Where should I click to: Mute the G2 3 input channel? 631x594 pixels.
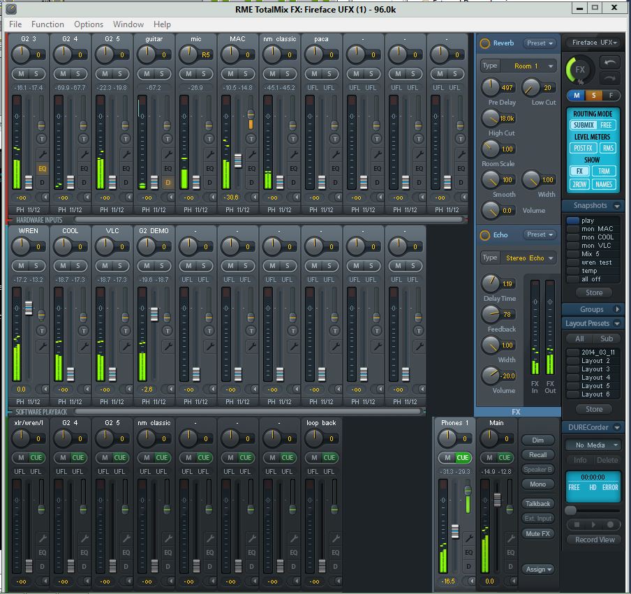point(21,74)
